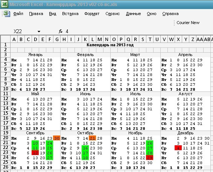Viewport: 213px width, 172px height.
Task: Select red cell 12 in Сентябрь
Action: 35,153
